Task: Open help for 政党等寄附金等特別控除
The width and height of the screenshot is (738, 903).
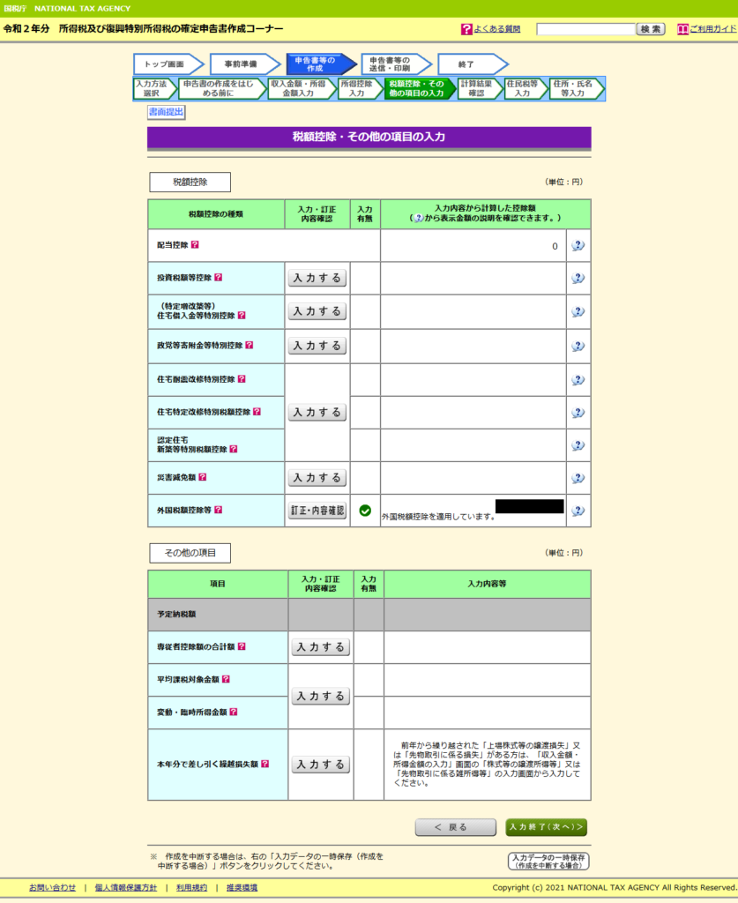Action: tap(250, 346)
